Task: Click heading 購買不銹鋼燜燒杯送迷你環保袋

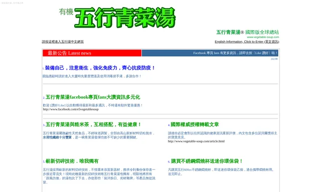Action: tap(207, 161)
